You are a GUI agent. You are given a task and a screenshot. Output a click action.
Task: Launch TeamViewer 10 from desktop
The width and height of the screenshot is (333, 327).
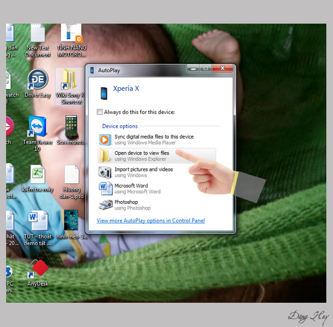[x=38, y=133]
